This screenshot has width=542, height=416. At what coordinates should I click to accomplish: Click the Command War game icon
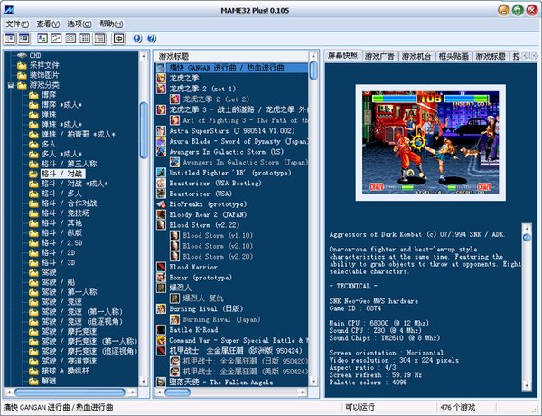tap(161, 340)
